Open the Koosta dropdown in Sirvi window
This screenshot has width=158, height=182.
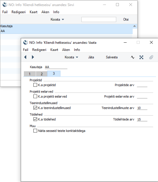57,19
